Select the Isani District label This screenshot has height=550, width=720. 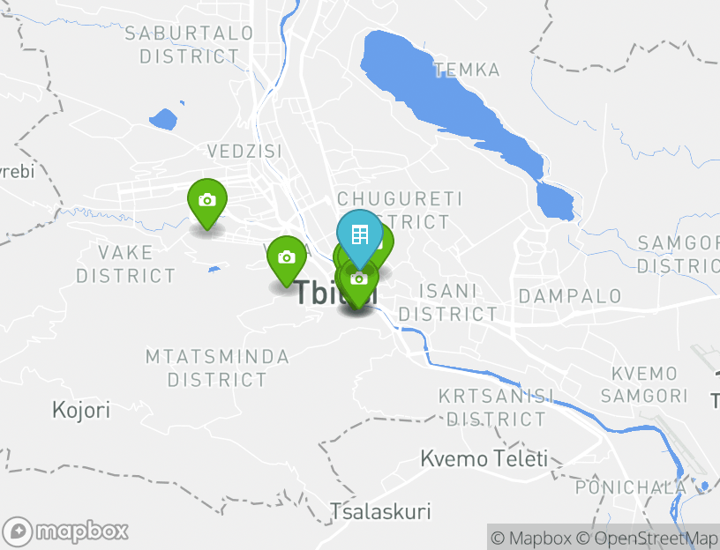447,302
